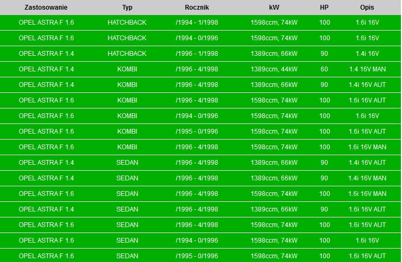Click KOMBI in the 44kW row

click(127, 69)
